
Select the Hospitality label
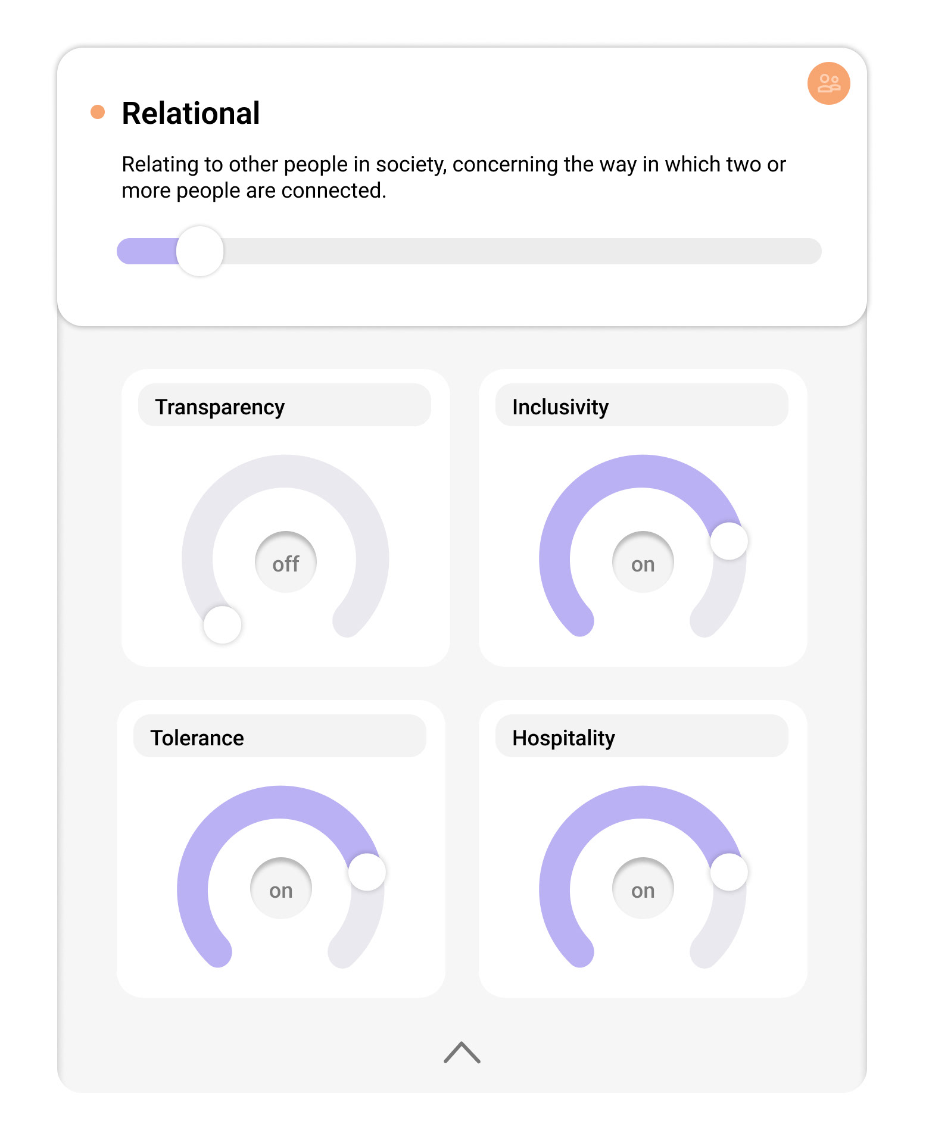pyautogui.click(x=563, y=738)
